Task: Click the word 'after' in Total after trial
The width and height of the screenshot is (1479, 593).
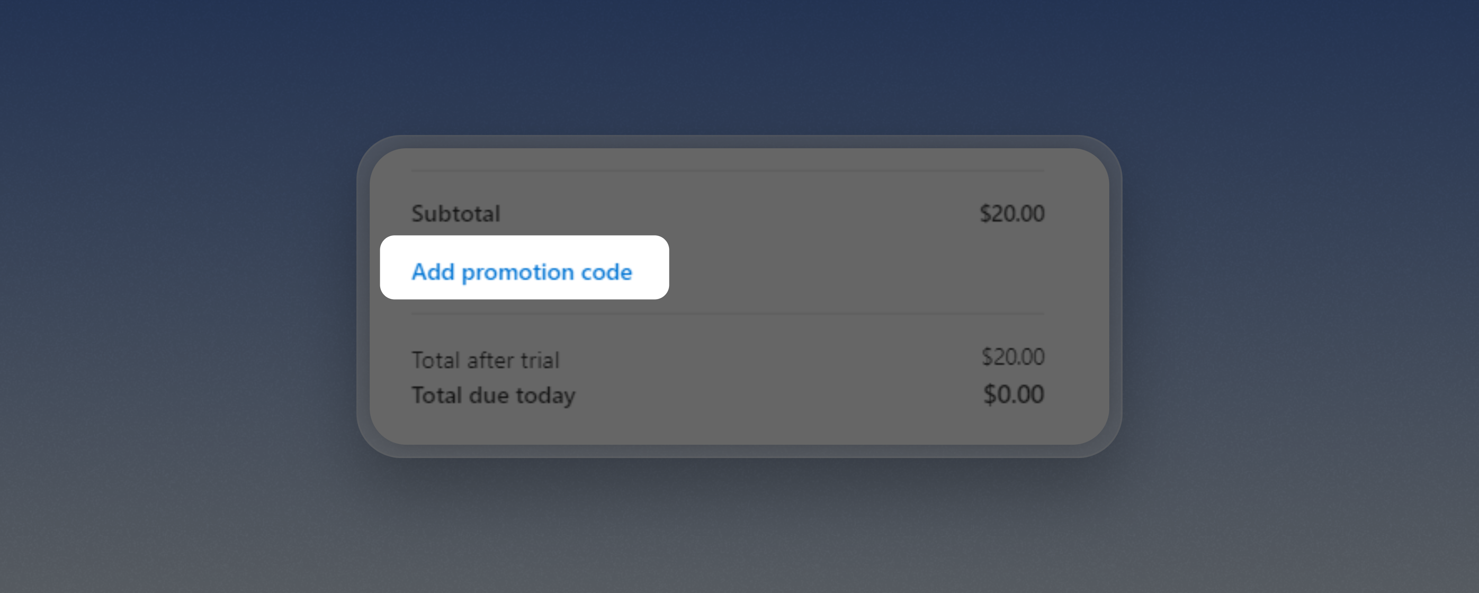Action: (490, 360)
